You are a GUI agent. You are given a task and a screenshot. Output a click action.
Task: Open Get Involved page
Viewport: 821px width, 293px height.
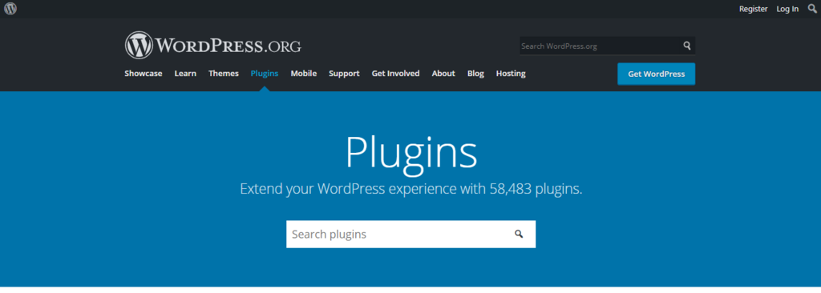[x=396, y=74]
